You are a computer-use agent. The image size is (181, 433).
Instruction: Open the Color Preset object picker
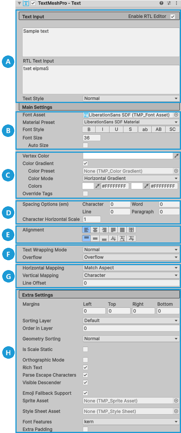tap(176, 171)
